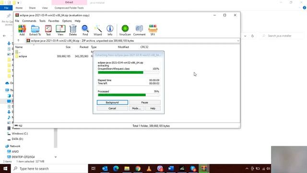Open WinRAR Help menu
The height and width of the screenshot is (173, 307).
pos(78,21)
